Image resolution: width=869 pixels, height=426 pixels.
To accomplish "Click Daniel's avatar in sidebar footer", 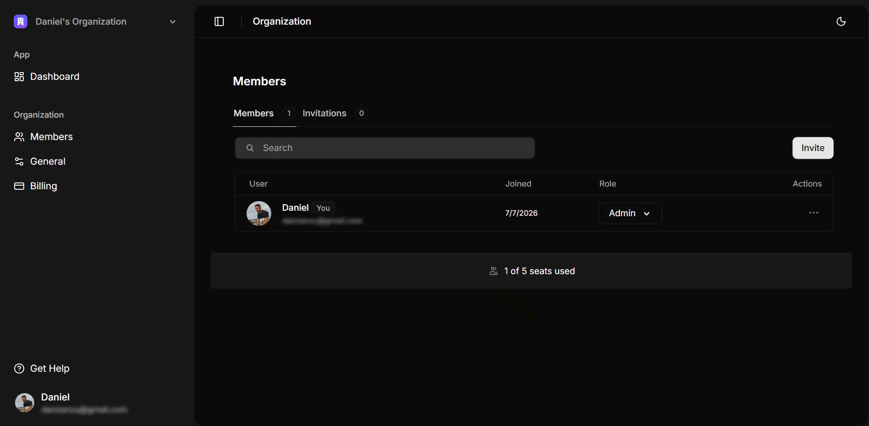I will coord(25,403).
